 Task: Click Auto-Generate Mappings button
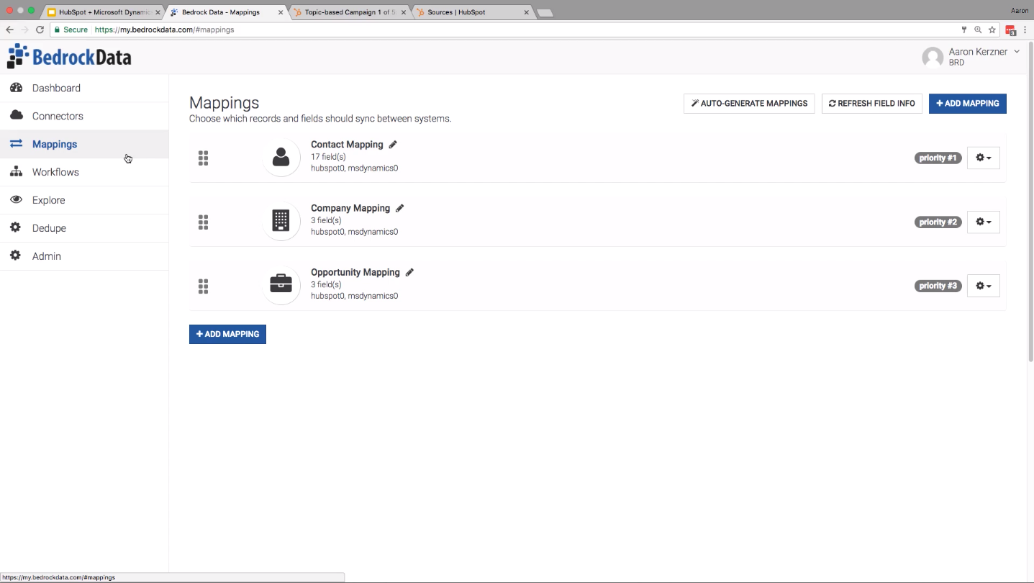(749, 104)
